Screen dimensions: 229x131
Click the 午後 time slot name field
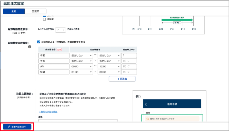point(54,61)
